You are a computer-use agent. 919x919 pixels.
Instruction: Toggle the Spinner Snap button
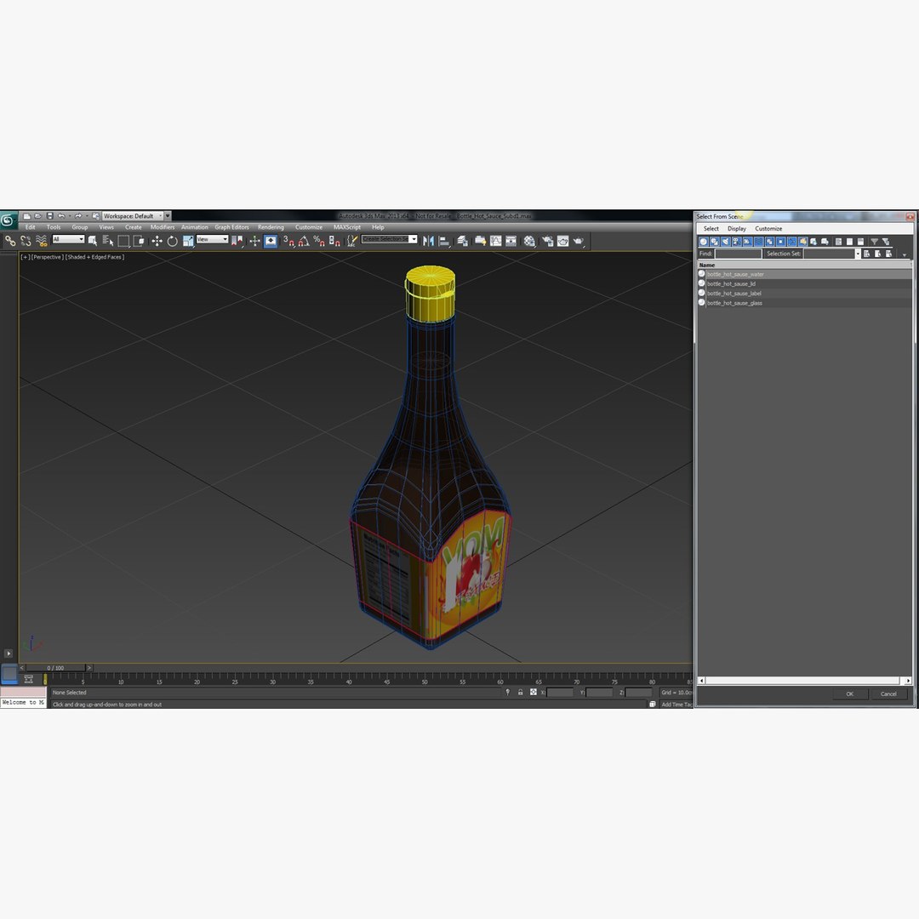(334, 241)
